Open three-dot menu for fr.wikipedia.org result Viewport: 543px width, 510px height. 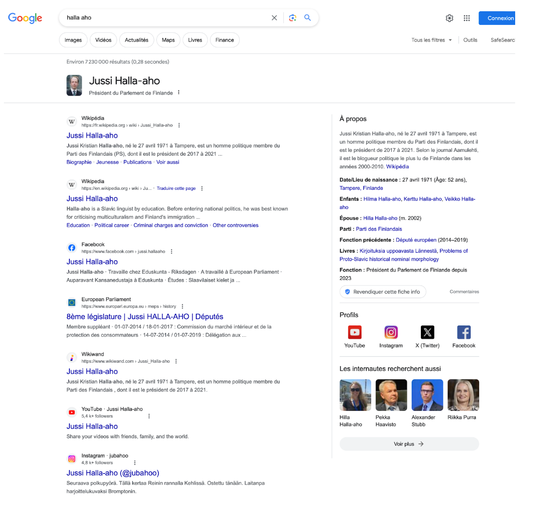pyautogui.click(x=179, y=125)
